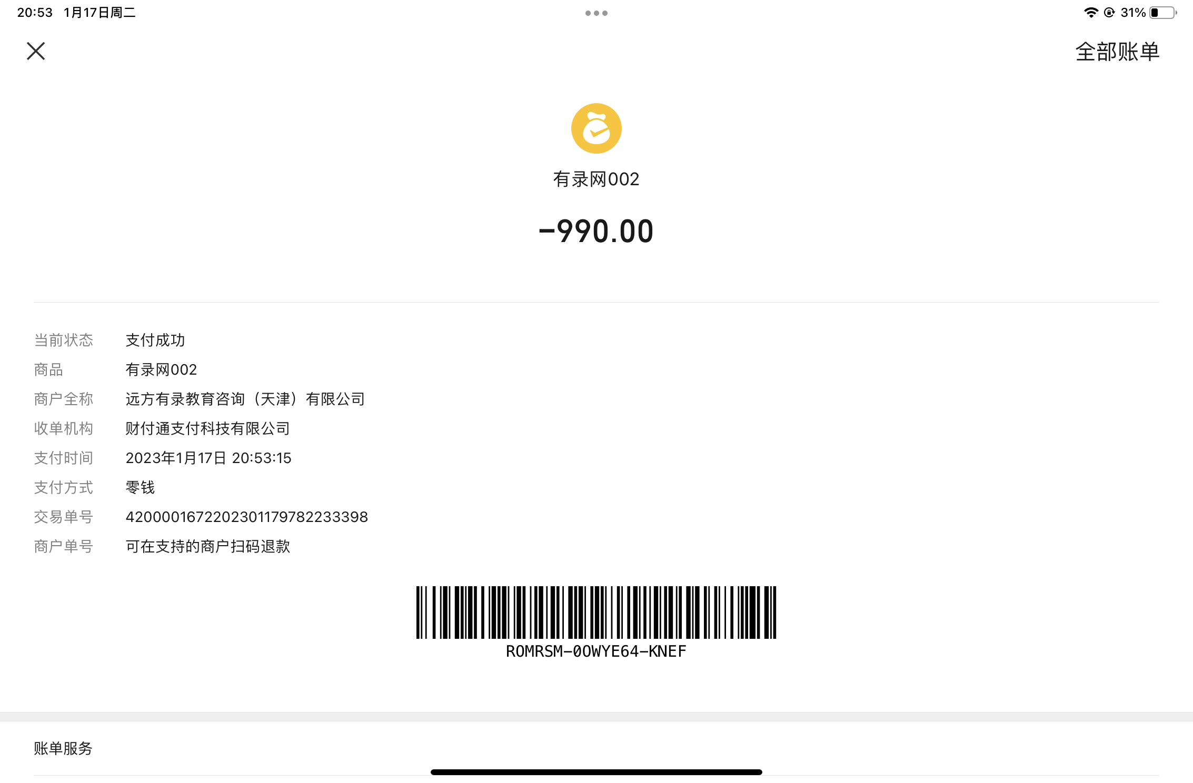Tap the transaction number 4200001672202301179782233398

246,517
